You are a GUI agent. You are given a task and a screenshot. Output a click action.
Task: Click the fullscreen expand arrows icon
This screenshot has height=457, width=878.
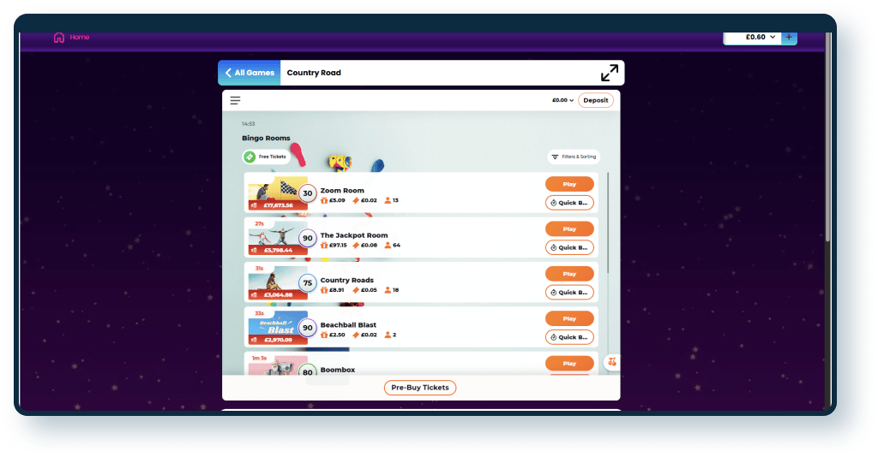point(609,73)
